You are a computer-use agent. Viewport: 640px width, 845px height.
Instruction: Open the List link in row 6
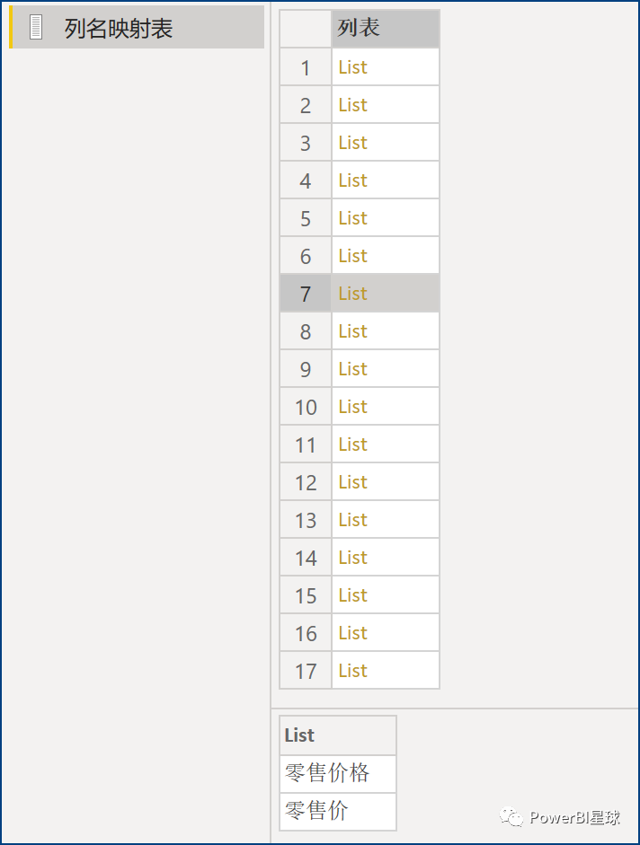[x=352, y=256]
